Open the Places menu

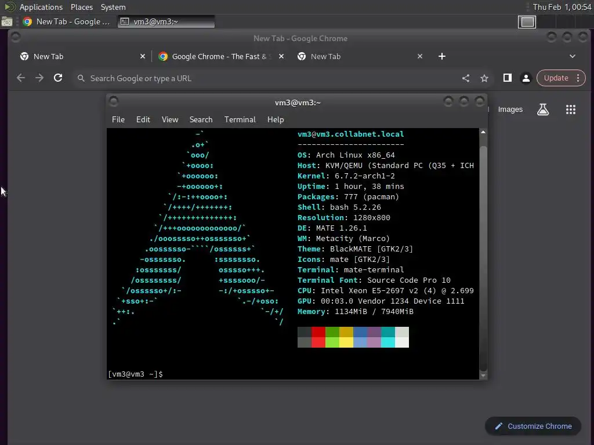[x=81, y=7]
